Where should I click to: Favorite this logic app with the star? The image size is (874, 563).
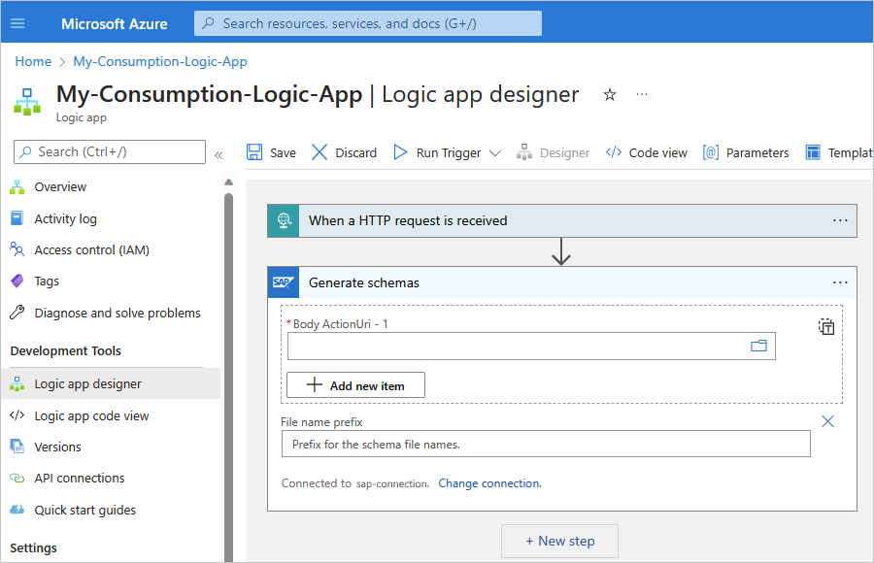(x=610, y=94)
